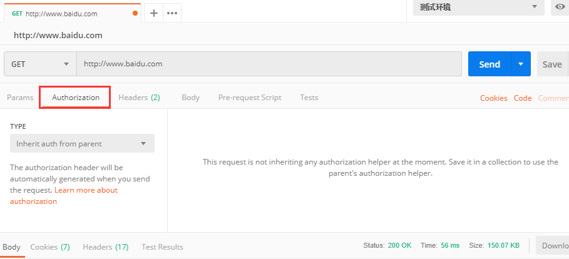This screenshot has height=259, width=569.
Task: Click the 'not inheriting any authorization helper' message
Action: click(381, 168)
